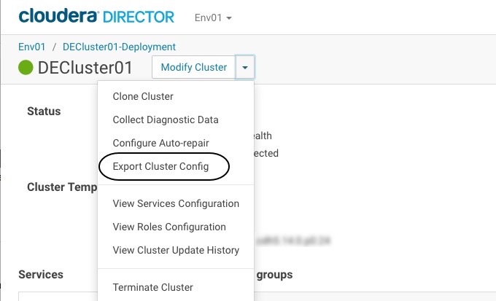The image size is (496, 301).
Task: Collapse the caret dropdown beside Modify Cluster
Action: click(245, 68)
